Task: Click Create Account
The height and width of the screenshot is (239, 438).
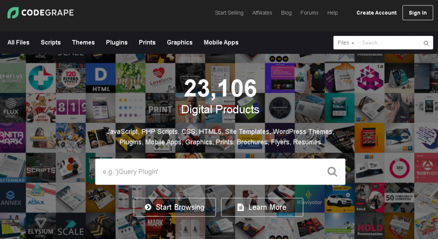Action: [x=376, y=13]
